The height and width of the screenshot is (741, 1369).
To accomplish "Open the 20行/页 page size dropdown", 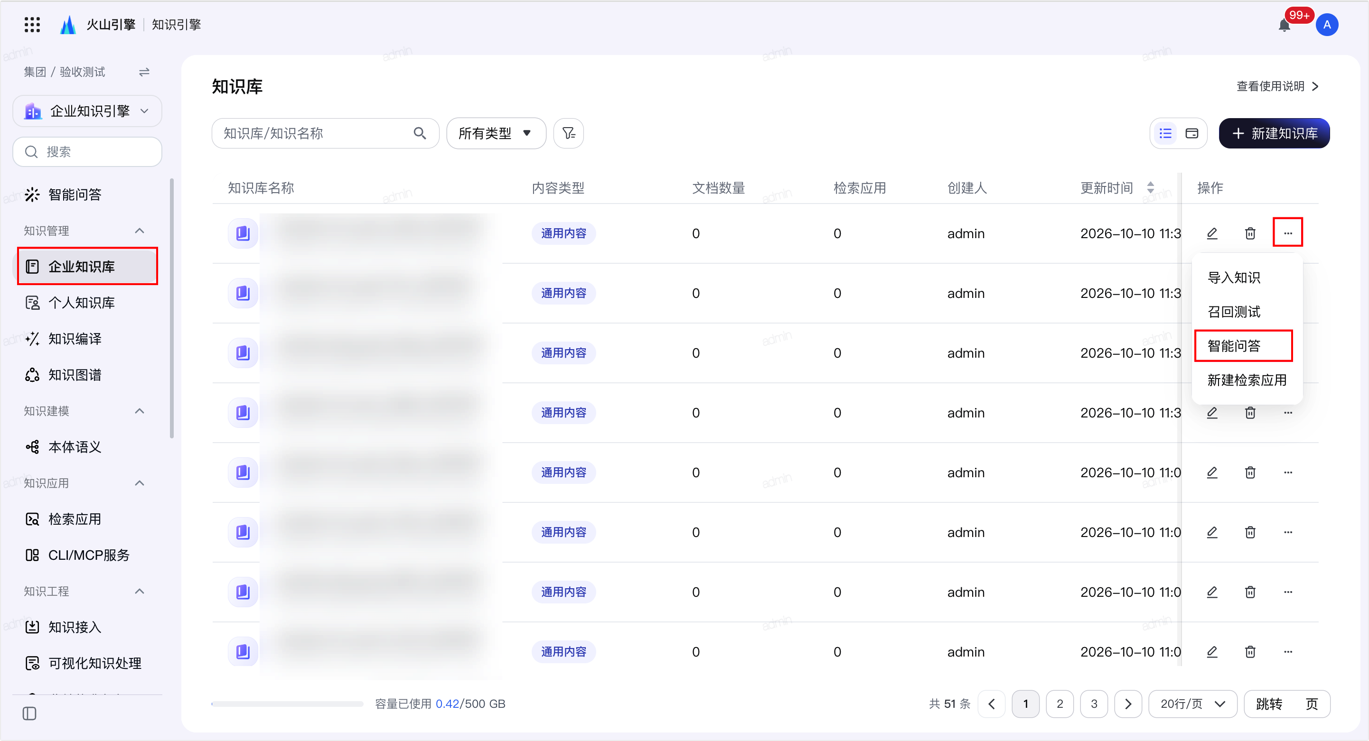I will click(1192, 704).
